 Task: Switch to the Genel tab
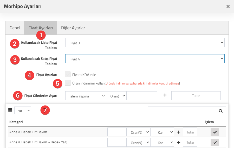coord(15,28)
